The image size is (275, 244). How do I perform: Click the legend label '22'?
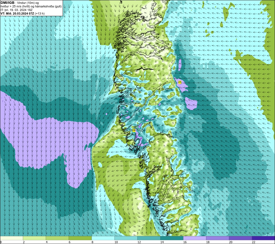pyautogui.click(x=254, y=242)
